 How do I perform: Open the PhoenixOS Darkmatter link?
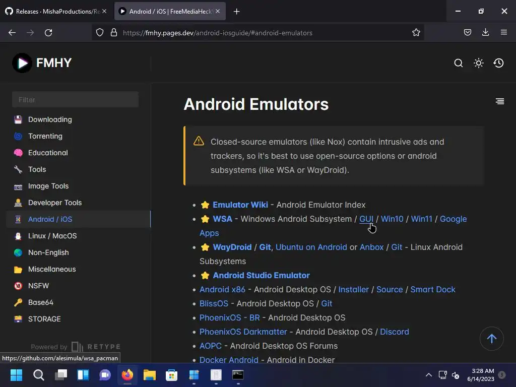(243, 332)
